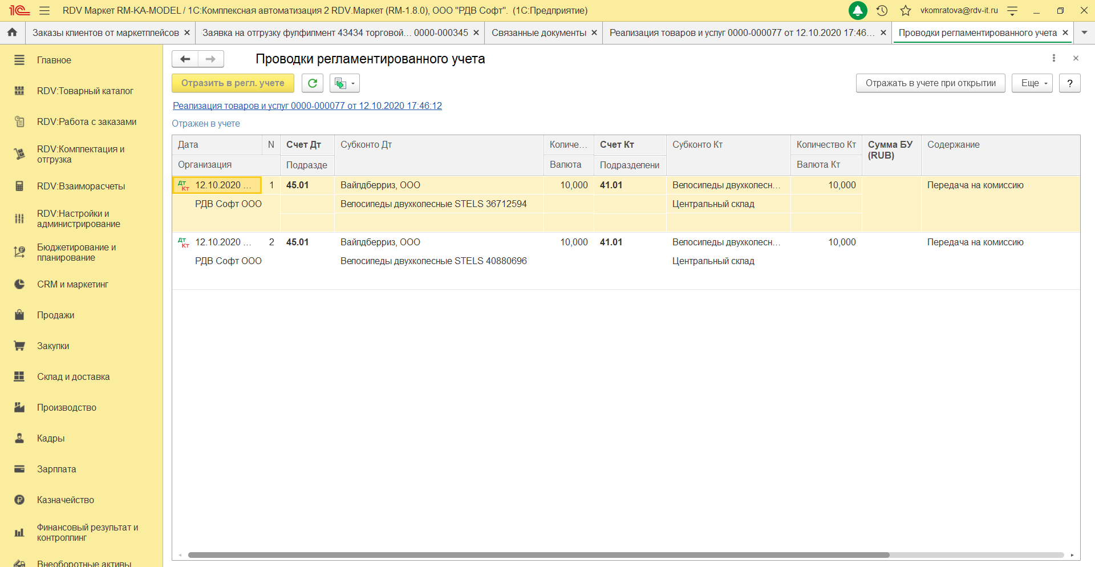Expand the Еще menu
The image size is (1095, 567).
[1032, 83]
